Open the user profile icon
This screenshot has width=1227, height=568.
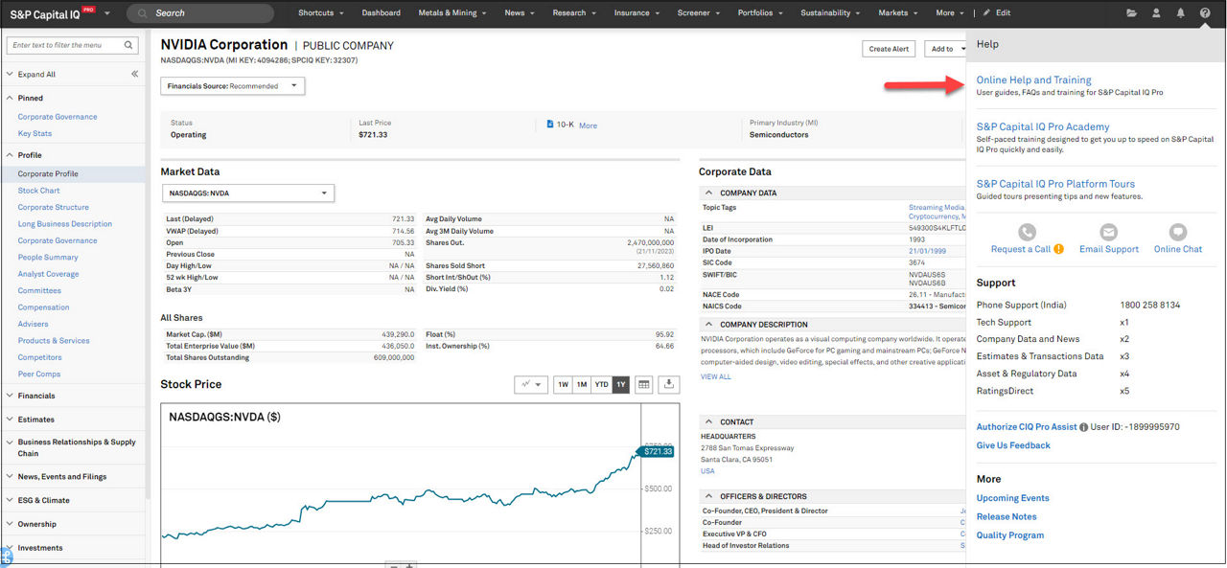1156,13
